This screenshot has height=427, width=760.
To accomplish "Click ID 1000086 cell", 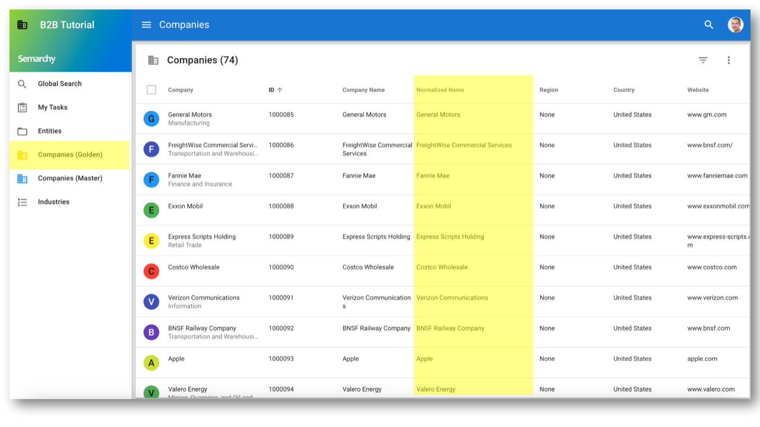I will pos(281,145).
